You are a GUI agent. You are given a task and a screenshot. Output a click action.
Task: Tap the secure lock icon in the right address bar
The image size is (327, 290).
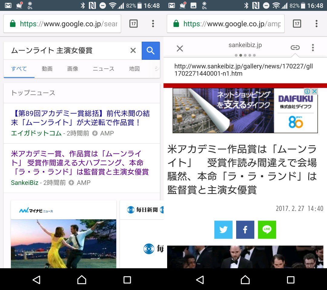tap(176, 24)
